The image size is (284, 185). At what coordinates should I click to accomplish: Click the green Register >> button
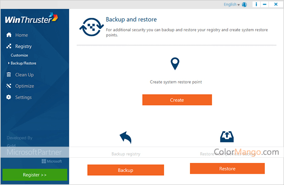click(x=35, y=175)
